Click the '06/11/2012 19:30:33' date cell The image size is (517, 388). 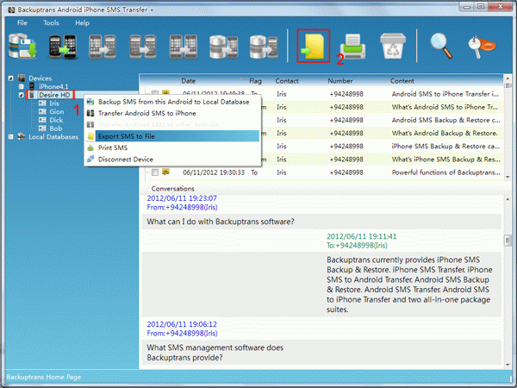tap(214, 172)
